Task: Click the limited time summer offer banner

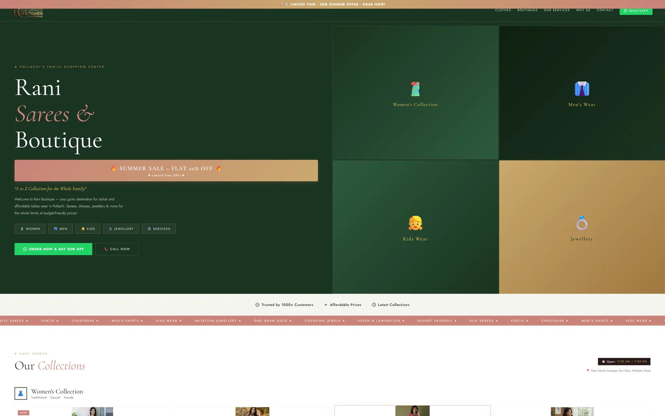Action: tap(332, 4)
